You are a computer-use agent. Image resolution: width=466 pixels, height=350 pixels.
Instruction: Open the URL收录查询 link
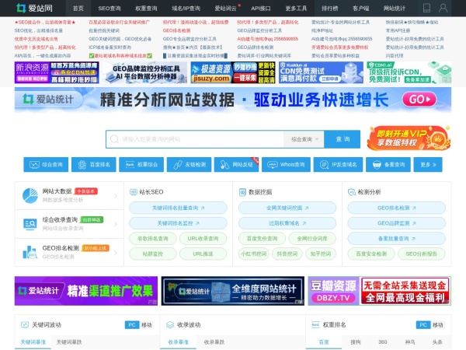coord(203,239)
